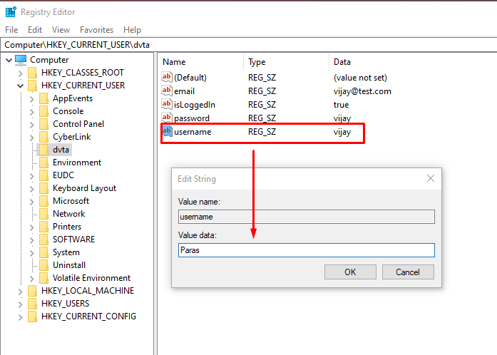Expand the SOFTWARE key
The height and width of the screenshot is (355, 497).
pyautogui.click(x=31, y=240)
